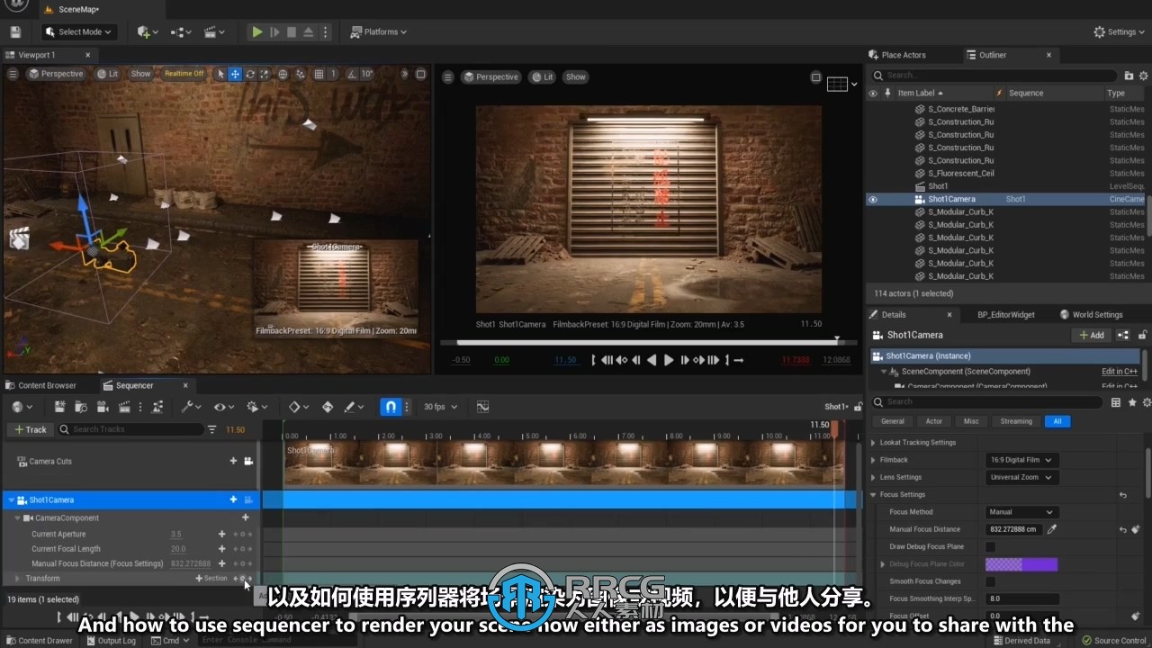Switch to World Settings tab

pyautogui.click(x=1091, y=315)
